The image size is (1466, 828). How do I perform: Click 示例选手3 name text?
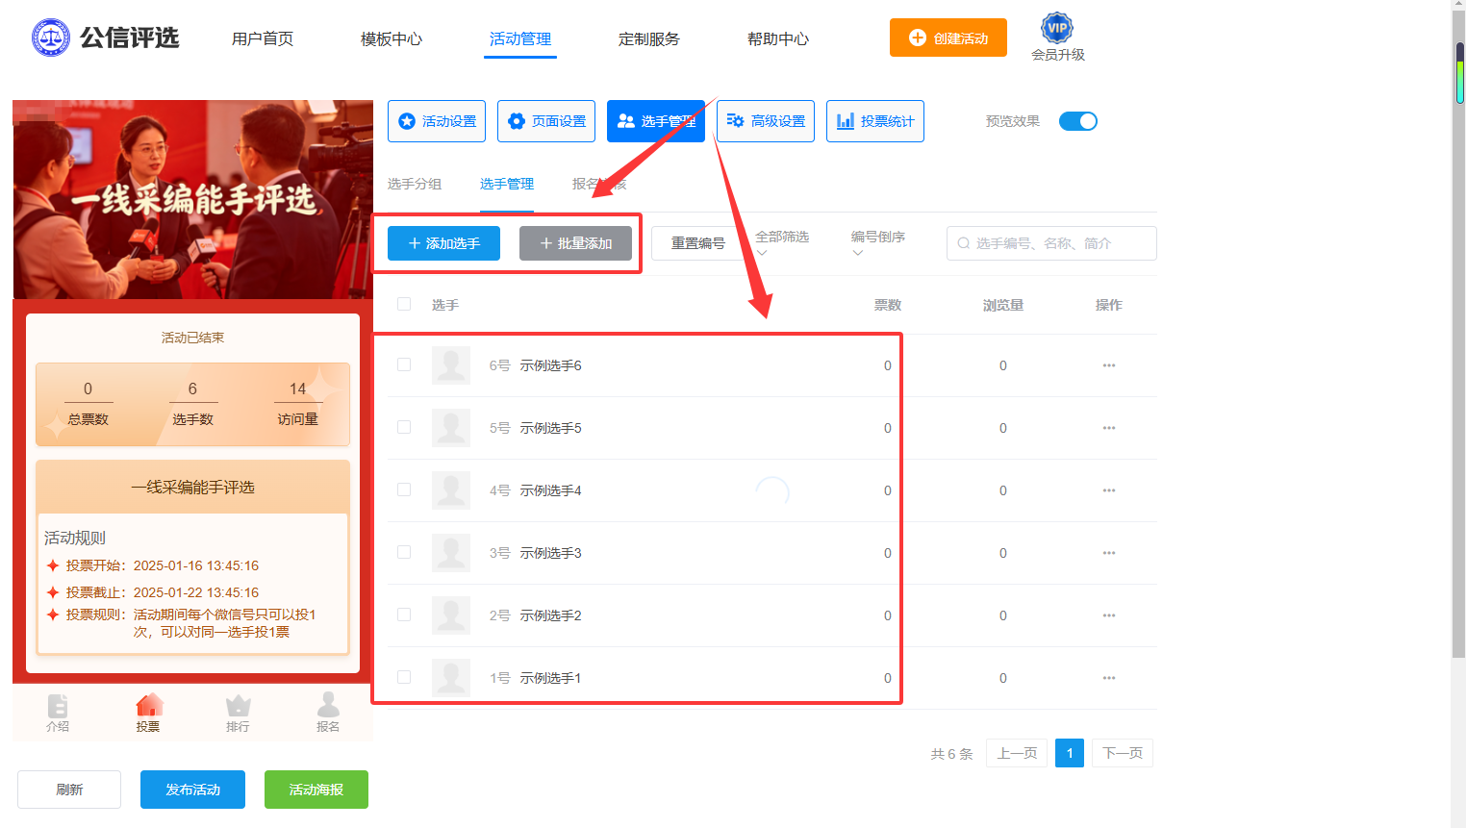point(551,553)
